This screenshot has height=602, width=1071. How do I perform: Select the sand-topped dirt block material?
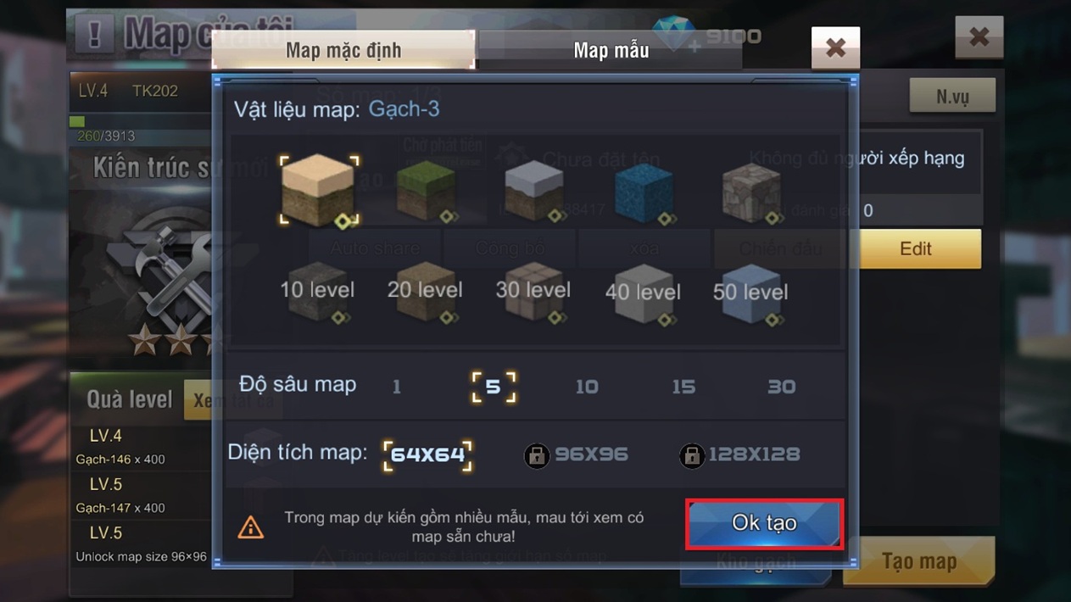(318, 192)
